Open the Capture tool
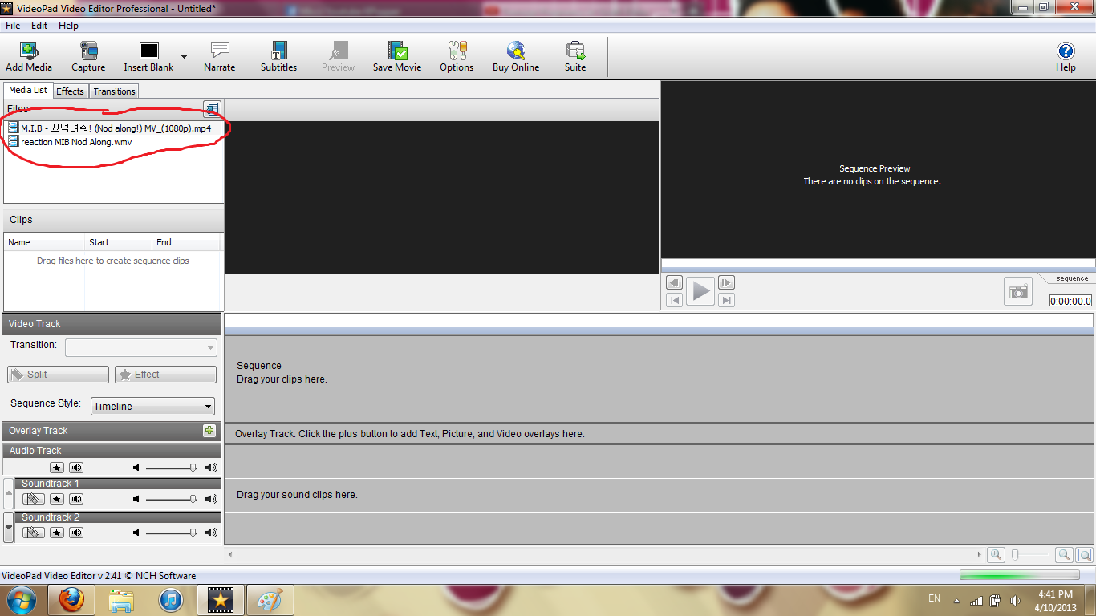The width and height of the screenshot is (1096, 616). tap(88, 57)
